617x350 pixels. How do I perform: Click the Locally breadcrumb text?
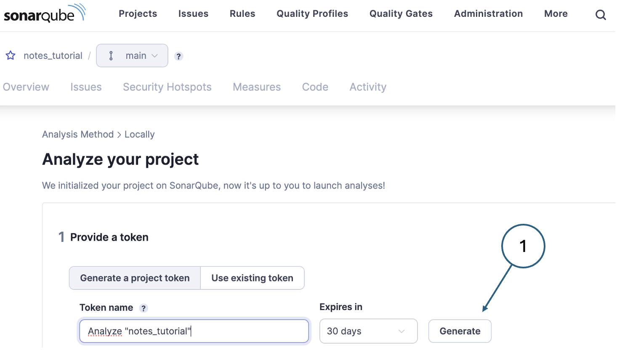(x=139, y=134)
